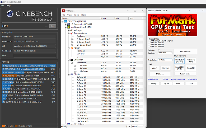Open the Cinebench File menu
This screenshot has width=206, height=128.
coord(3,6)
